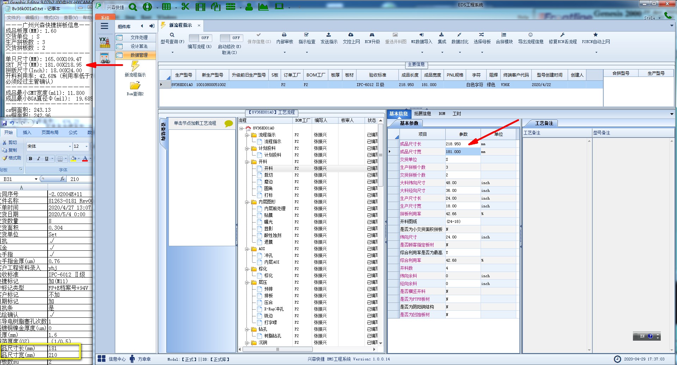Click the green list rows icon
The width and height of the screenshot is (677, 365).
[x=231, y=7]
